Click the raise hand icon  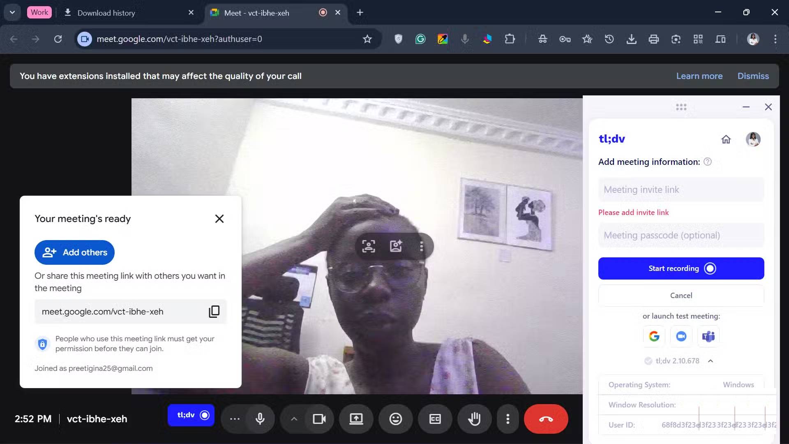[474, 419]
